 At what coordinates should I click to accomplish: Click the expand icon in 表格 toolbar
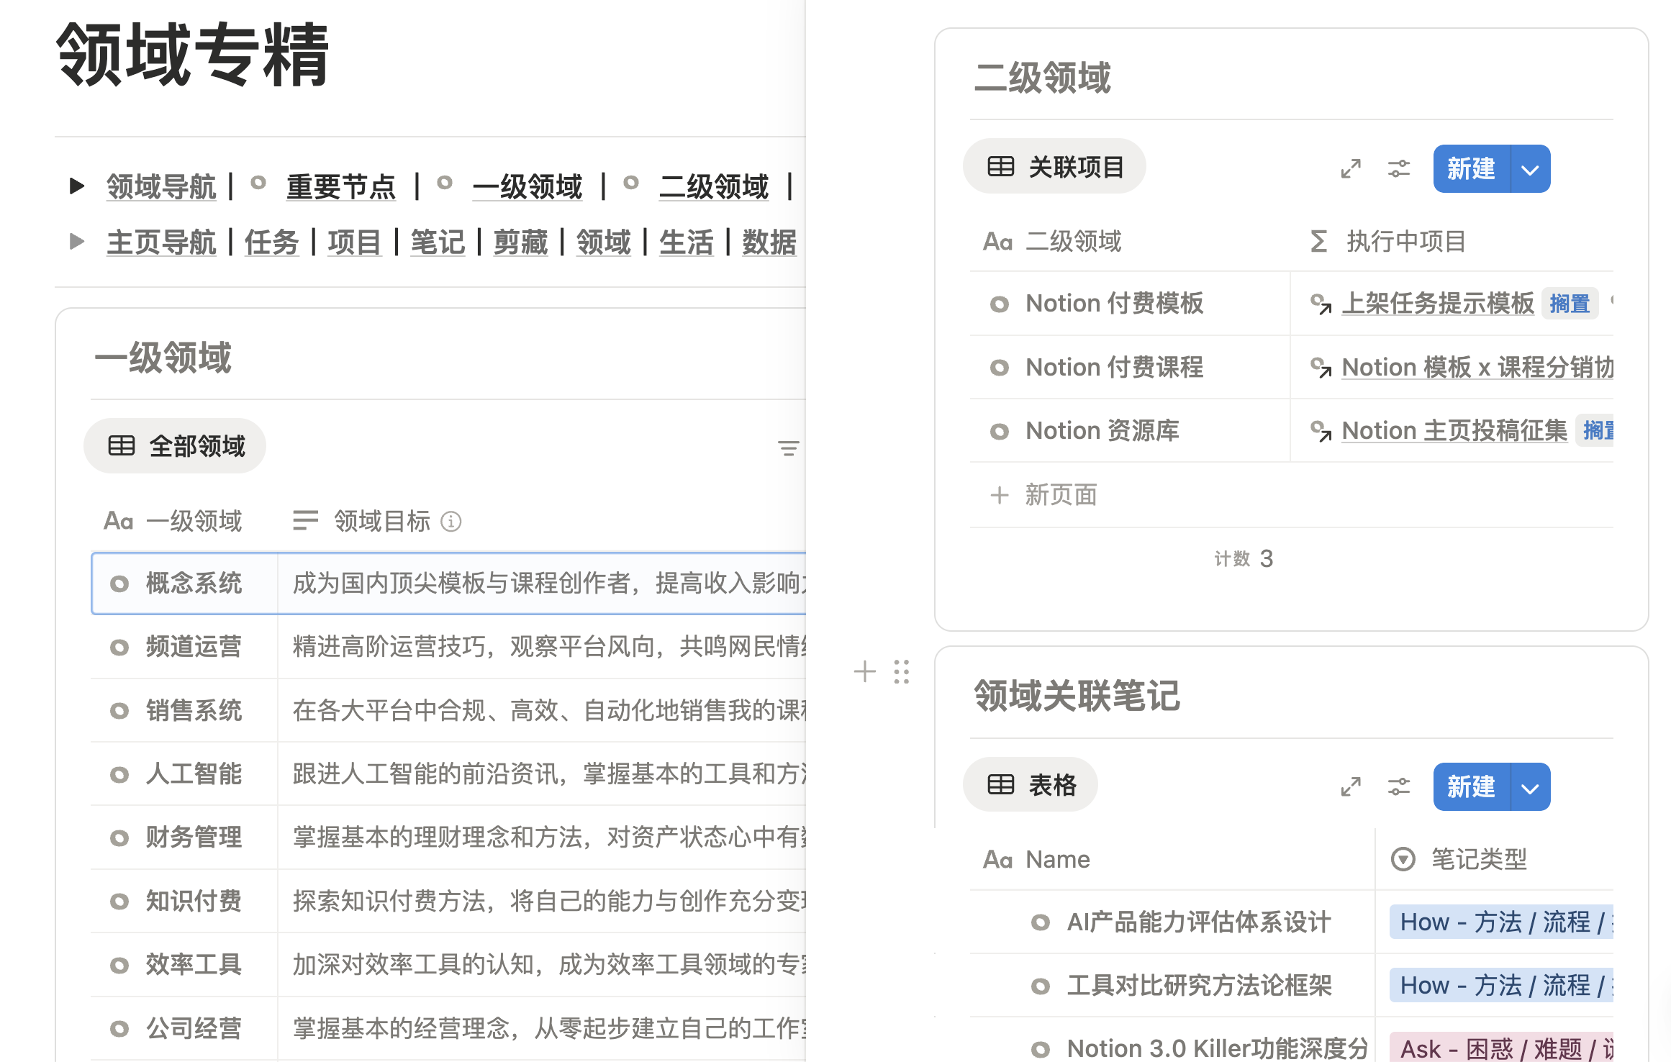pos(1351,786)
